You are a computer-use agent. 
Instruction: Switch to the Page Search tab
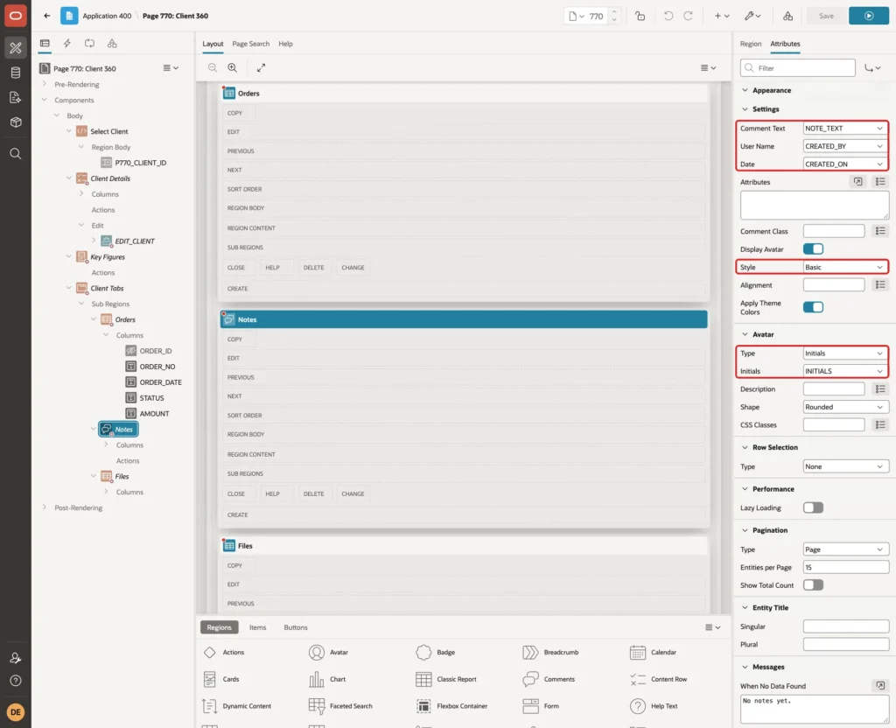(250, 44)
